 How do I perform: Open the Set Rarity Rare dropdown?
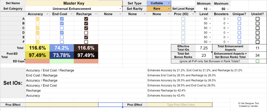(159, 8)
